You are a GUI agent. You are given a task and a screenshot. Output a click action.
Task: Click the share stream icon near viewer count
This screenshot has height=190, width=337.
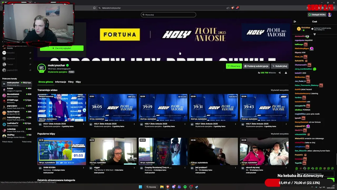280,73
